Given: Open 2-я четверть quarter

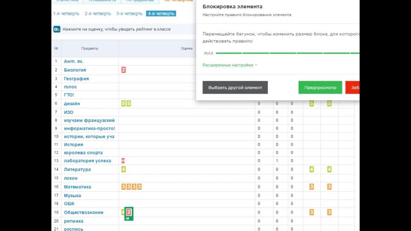Looking at the screenshot, I should (x=98, y=13).
